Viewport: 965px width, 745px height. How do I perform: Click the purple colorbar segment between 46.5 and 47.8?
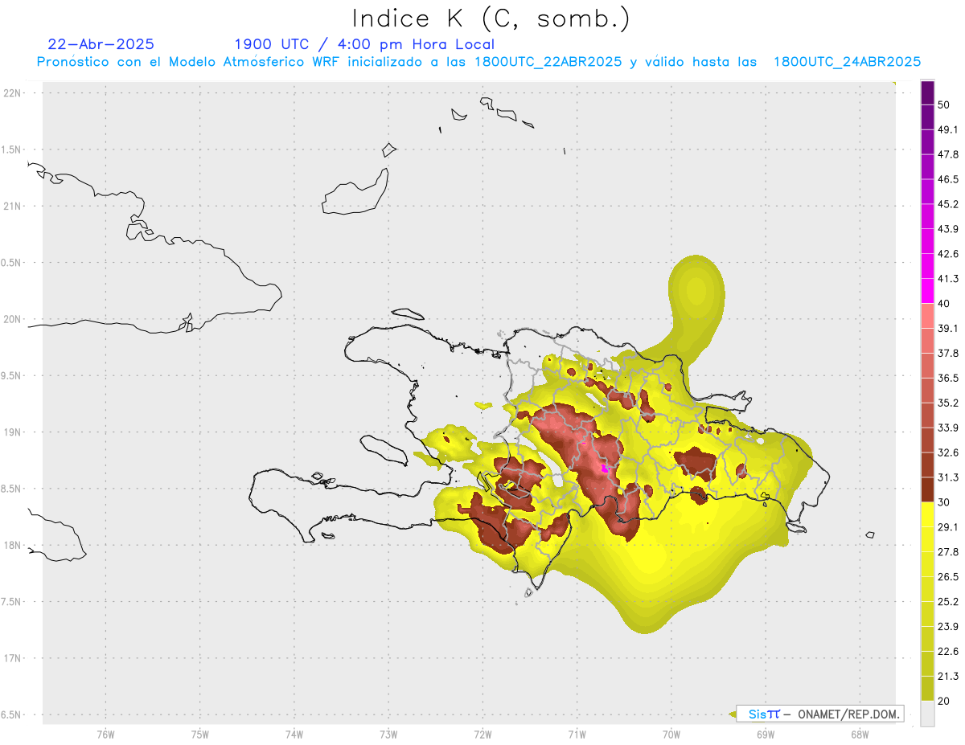pos(928,167)
